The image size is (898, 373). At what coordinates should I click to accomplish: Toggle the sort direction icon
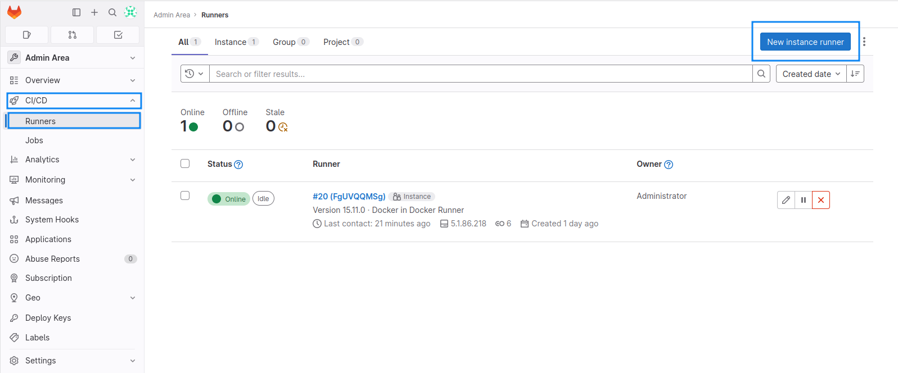(x=855, y=74)
